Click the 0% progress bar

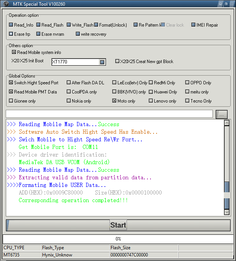pyautogui.click(x=118, y=239)
